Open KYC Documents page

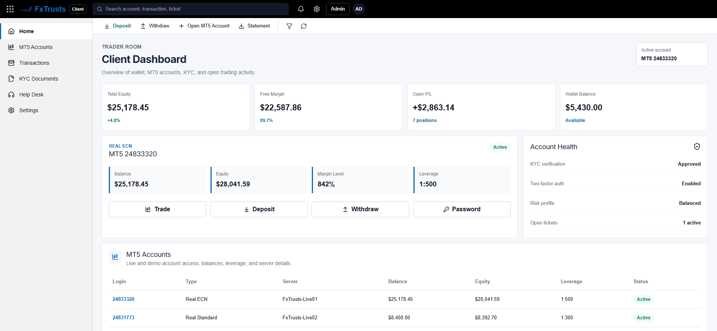(x=46, y=79)
